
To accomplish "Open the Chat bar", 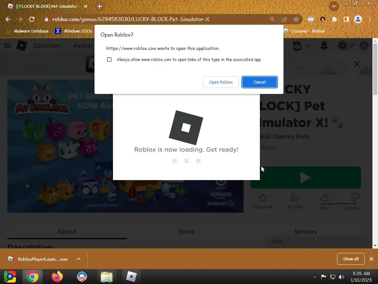I will (x=318, y=241).
